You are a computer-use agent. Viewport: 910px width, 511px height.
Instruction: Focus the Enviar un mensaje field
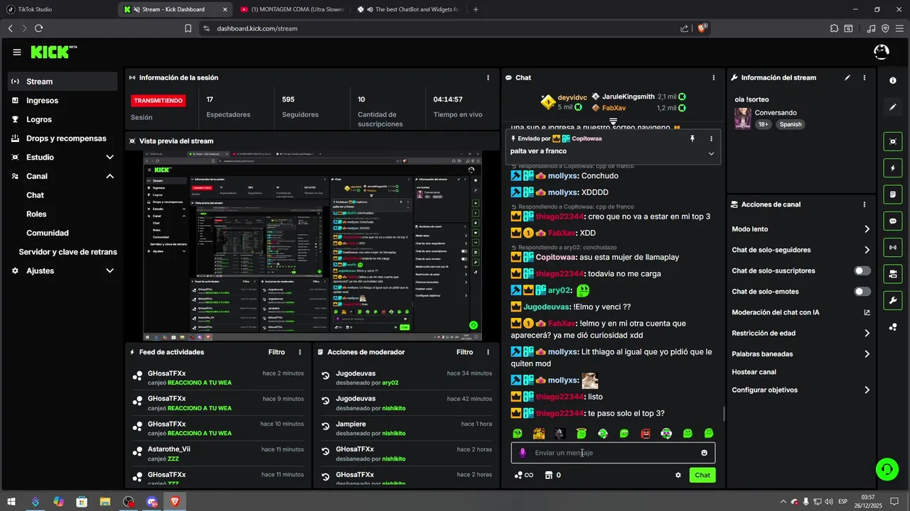613,453
